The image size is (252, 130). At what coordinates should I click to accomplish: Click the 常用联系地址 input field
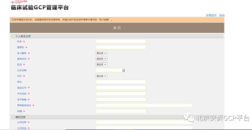point(144,105)
